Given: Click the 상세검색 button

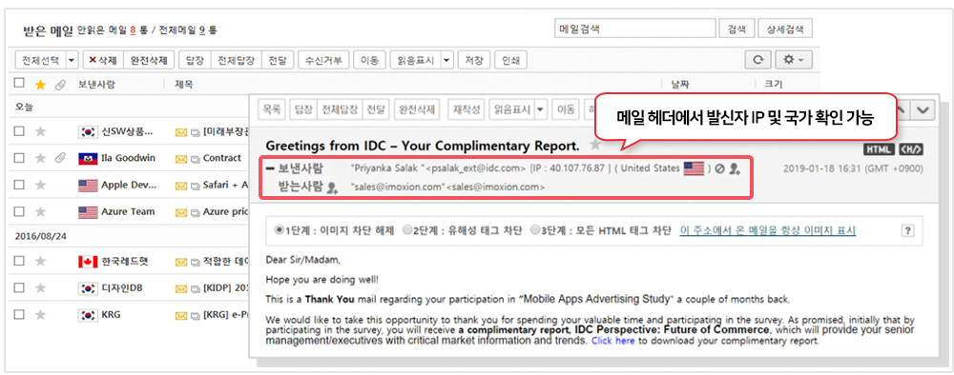Looking at the screenshot, I should point(785,29).
